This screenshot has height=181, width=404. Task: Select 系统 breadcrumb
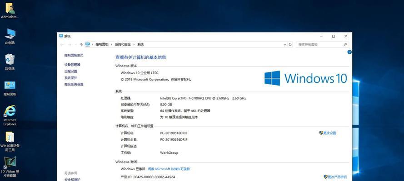[140, 44]
